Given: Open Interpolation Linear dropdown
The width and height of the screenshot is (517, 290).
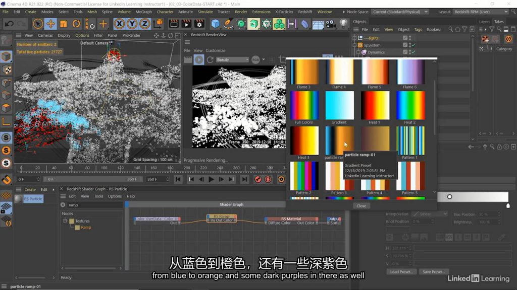Looking at the screenshot, I should (429, 214).
